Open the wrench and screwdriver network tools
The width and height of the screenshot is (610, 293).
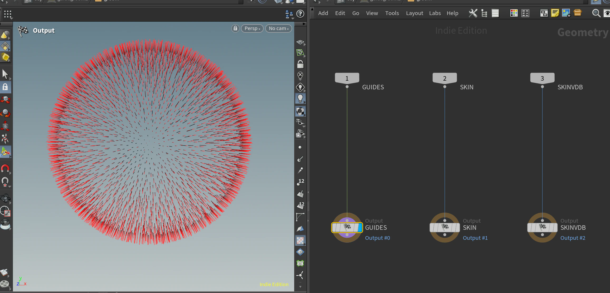(473, 13)
